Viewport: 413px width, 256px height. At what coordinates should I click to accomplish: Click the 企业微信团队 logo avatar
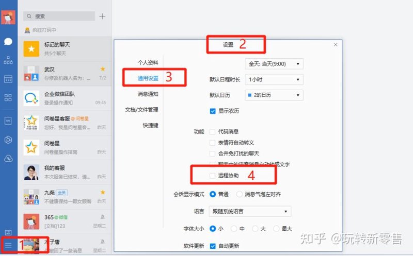click(31, 98)
